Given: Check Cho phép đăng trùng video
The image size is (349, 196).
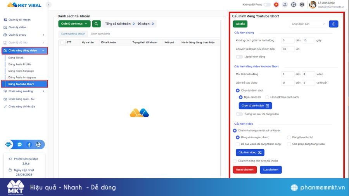Looking at the screenshot, I should pyautogui.click(x=289, y=144).
